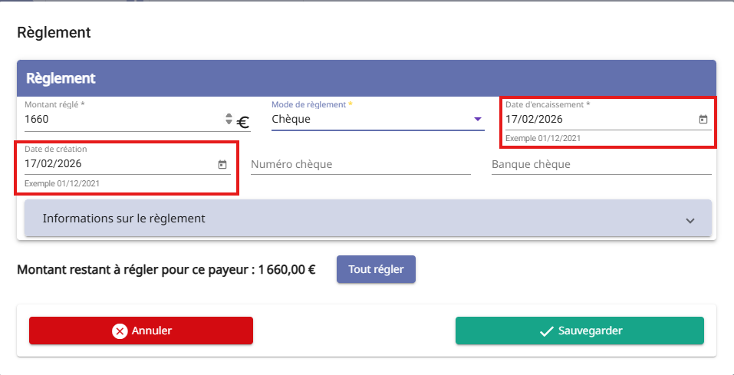Image resolution: width=734 pixels, height=375 pixels.
Task: Focus the Banque chèque input
Action: pos(601,164)
